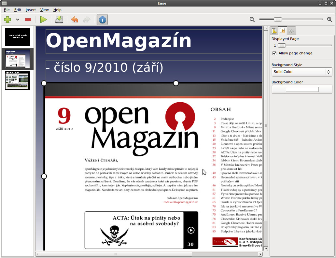The width and height of the screenshot is (336, 258).
Task: Open the View menu
Action: pyautogui.click(x=44, y=10)
